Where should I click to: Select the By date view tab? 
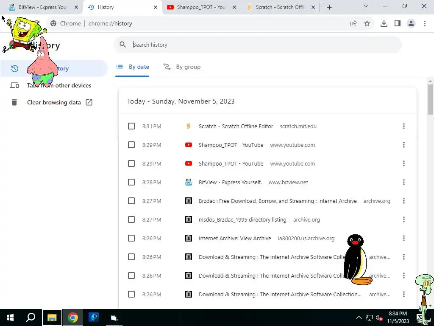pyautogui.click(x=133, y=67)
